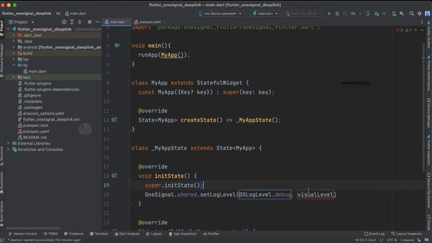Select pubspec.lock in the project tree
The width and height of the screenshot is (432, 243).
[x=33, y=126]
